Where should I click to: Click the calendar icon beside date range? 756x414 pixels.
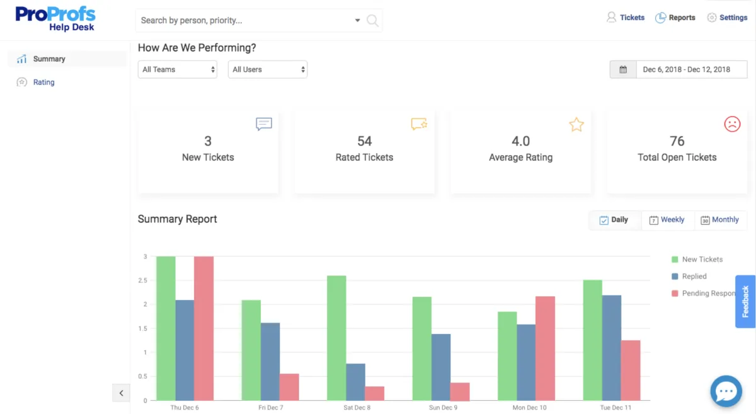623,69
